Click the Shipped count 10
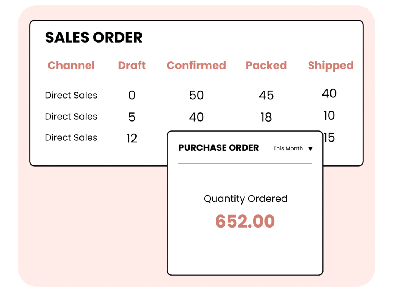 click(x=329, y=115)
